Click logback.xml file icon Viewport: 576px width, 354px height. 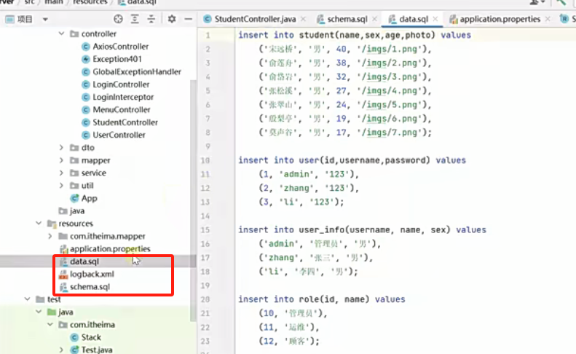(63, 274)
